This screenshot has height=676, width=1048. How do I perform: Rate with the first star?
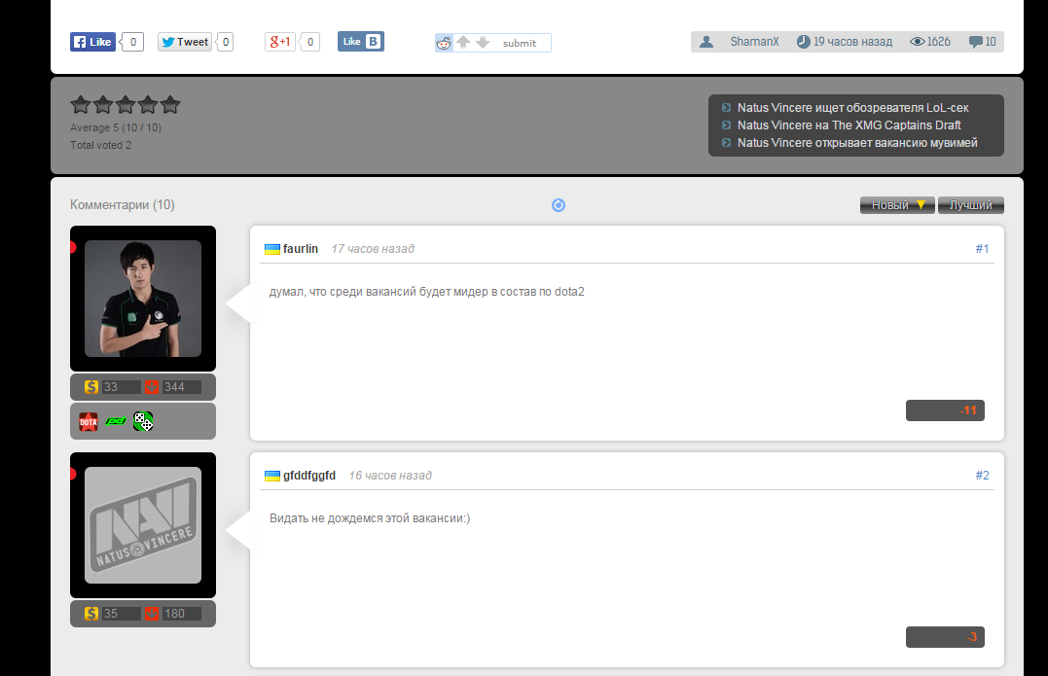tap(80, 105)
